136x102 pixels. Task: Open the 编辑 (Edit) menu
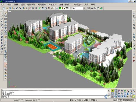point(16,5)
